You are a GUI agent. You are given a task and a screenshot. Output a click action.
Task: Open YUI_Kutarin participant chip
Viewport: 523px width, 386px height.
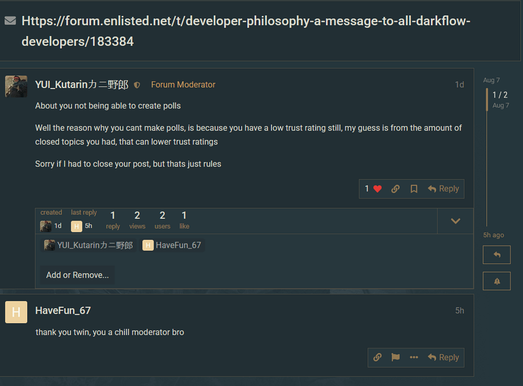pos(88,246)
